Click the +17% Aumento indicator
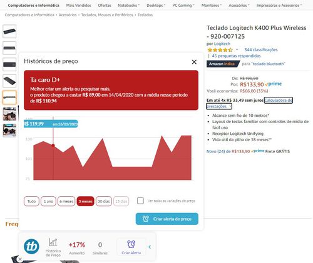This screenshot has height=263, width=313. (77, 247)
